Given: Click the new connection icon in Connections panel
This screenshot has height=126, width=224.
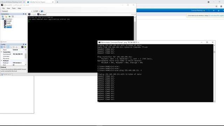Looking at the screenshot, I should click(x=2, y=16).
